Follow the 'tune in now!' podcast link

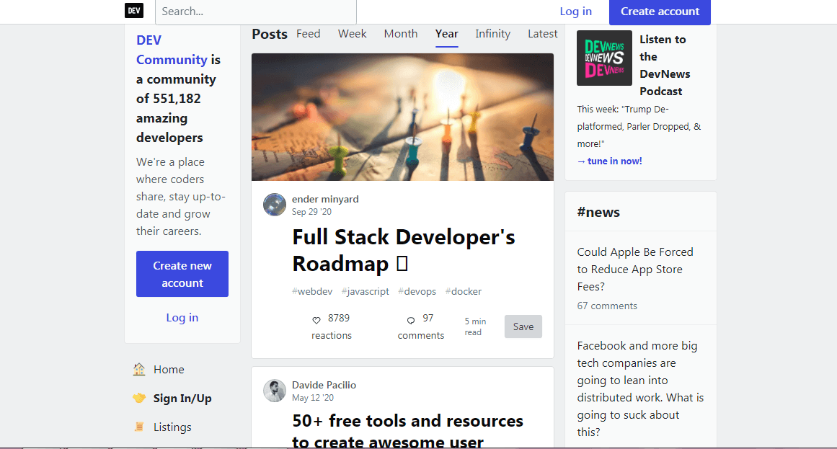tap(609, 161)
